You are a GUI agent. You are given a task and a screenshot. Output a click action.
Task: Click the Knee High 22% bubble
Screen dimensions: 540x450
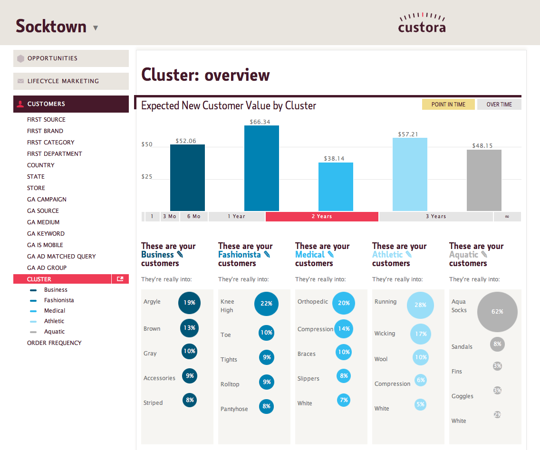[x=266, y=304]
